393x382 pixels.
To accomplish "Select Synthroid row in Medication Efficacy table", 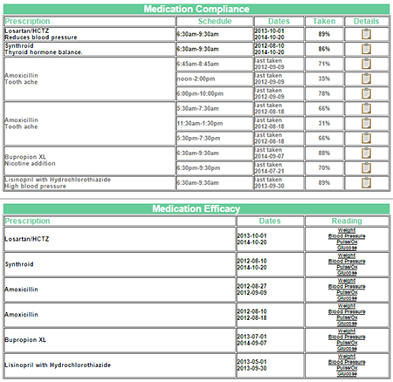I will point(196,264).
